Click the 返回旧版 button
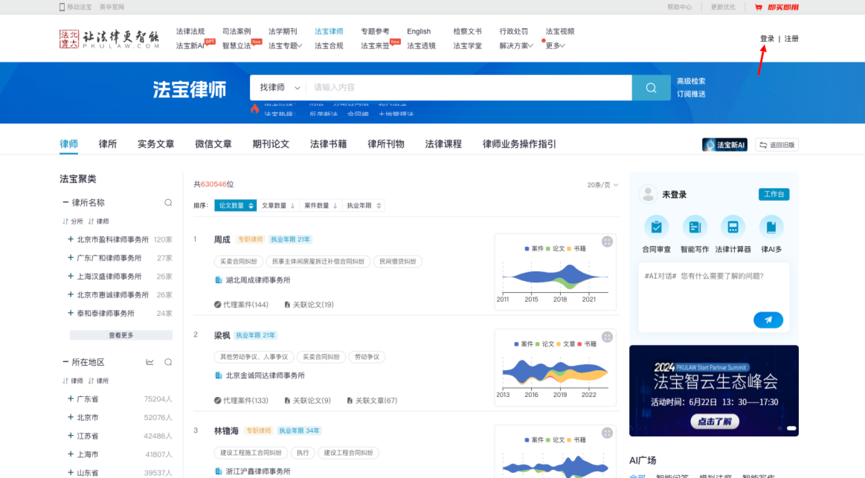The width and height of the screenshot is (865, 478). tap(776, 145)
